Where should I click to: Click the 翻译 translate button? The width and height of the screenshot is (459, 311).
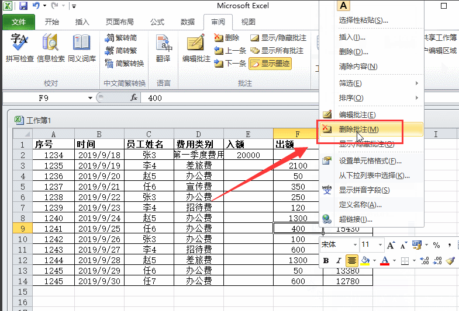click(163, 48)
